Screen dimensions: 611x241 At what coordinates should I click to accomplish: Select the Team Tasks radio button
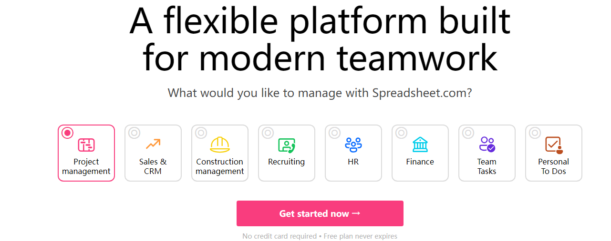tap(468, 133)
